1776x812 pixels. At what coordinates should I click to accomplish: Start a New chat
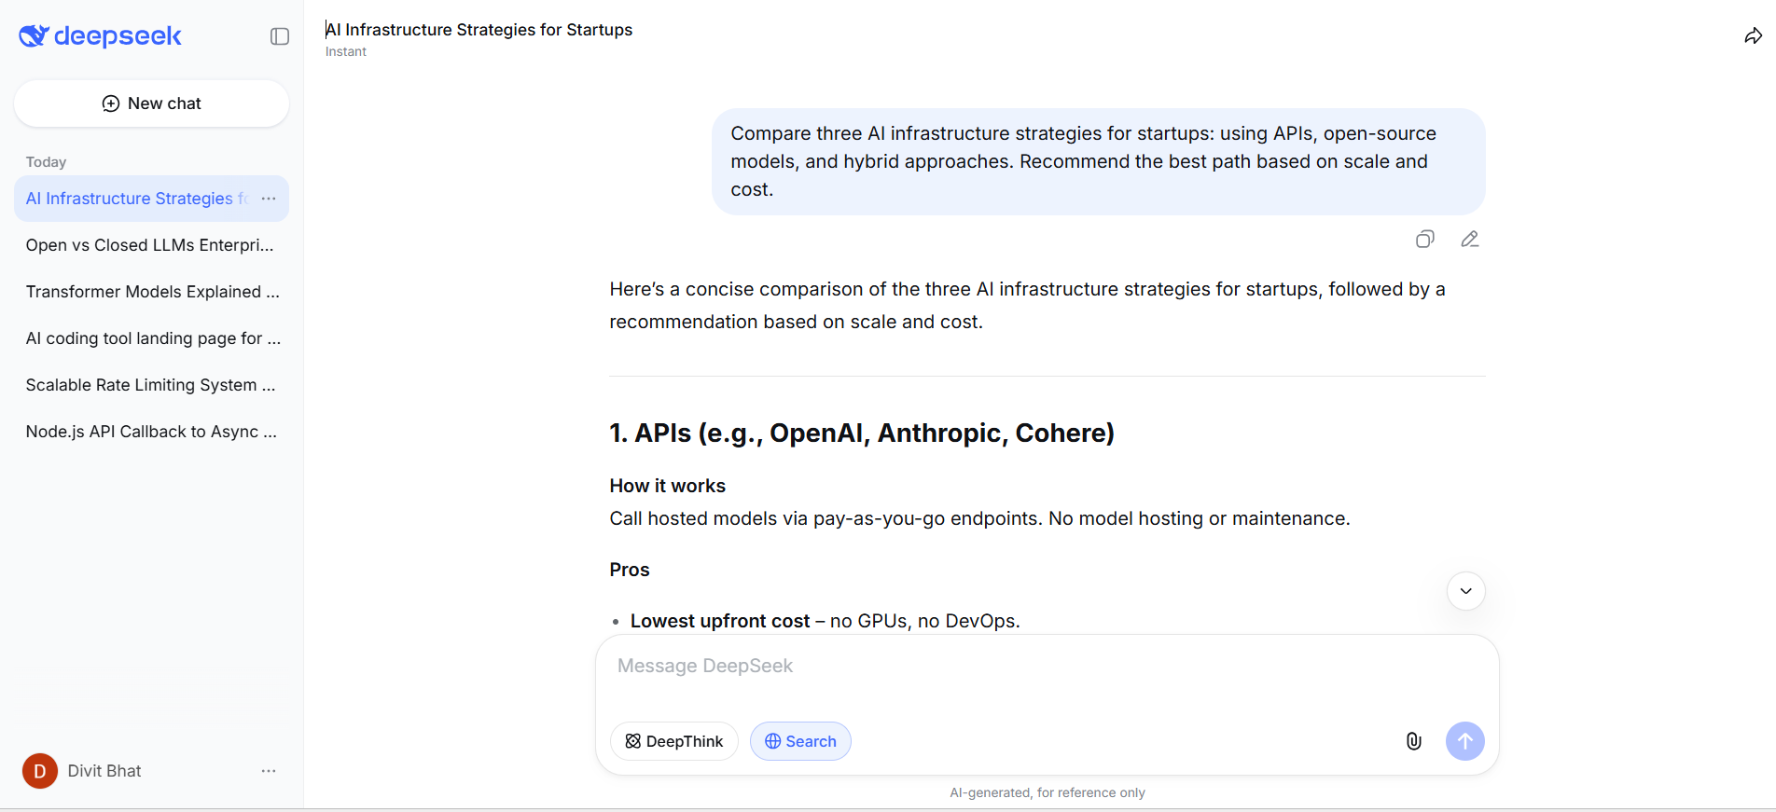point(151,103)
